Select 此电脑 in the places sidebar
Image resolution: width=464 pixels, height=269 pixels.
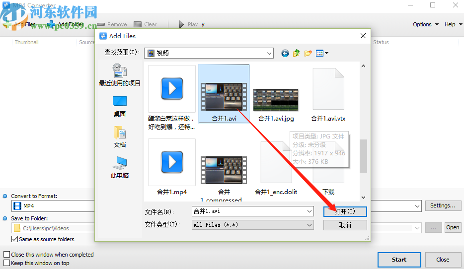pyautogui.click(x=120, y=168)
